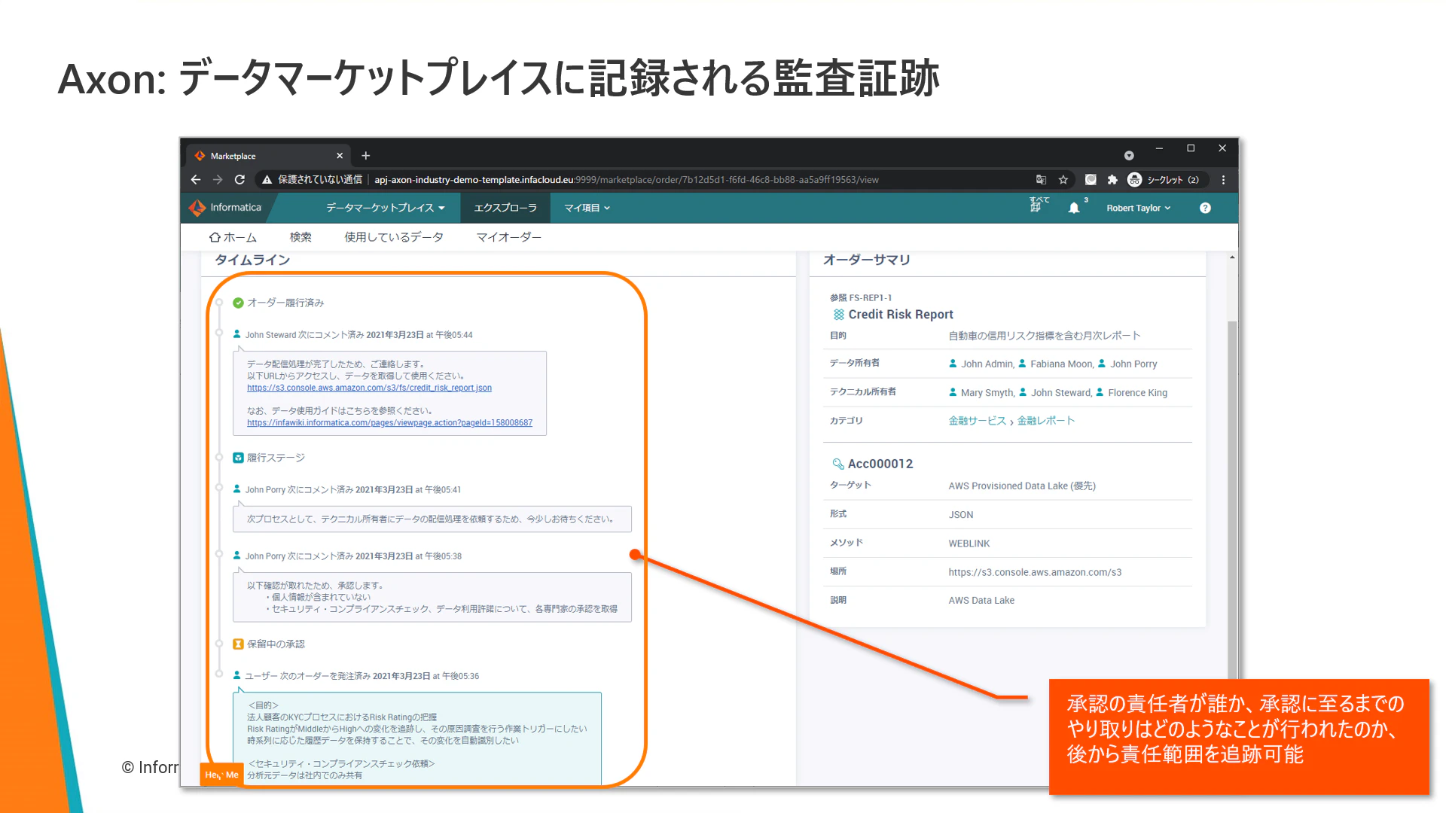
Task: Click the fulfillment stage icon
Action: (x=238, y=458)
